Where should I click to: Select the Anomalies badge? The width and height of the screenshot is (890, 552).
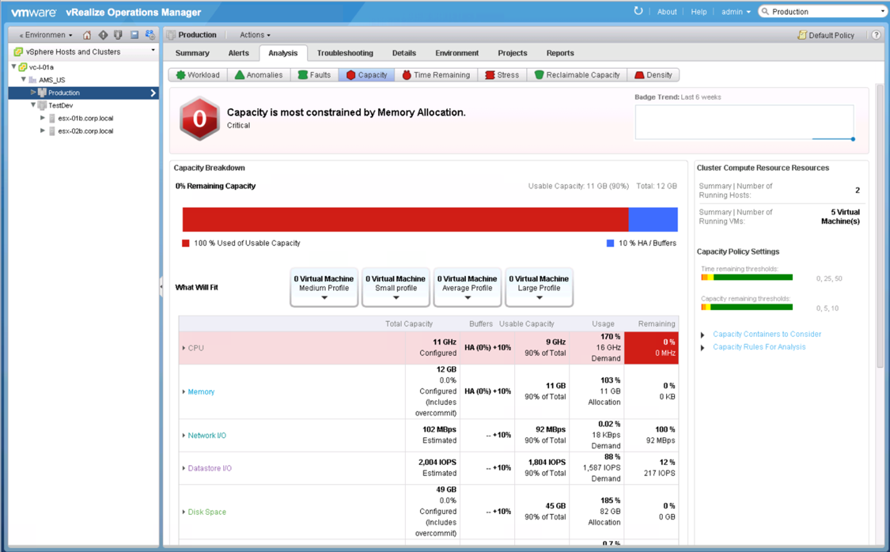tap(259, 75)
